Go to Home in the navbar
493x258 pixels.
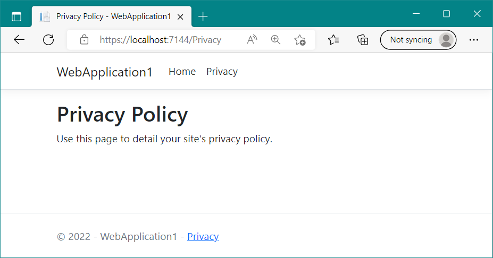182,72
